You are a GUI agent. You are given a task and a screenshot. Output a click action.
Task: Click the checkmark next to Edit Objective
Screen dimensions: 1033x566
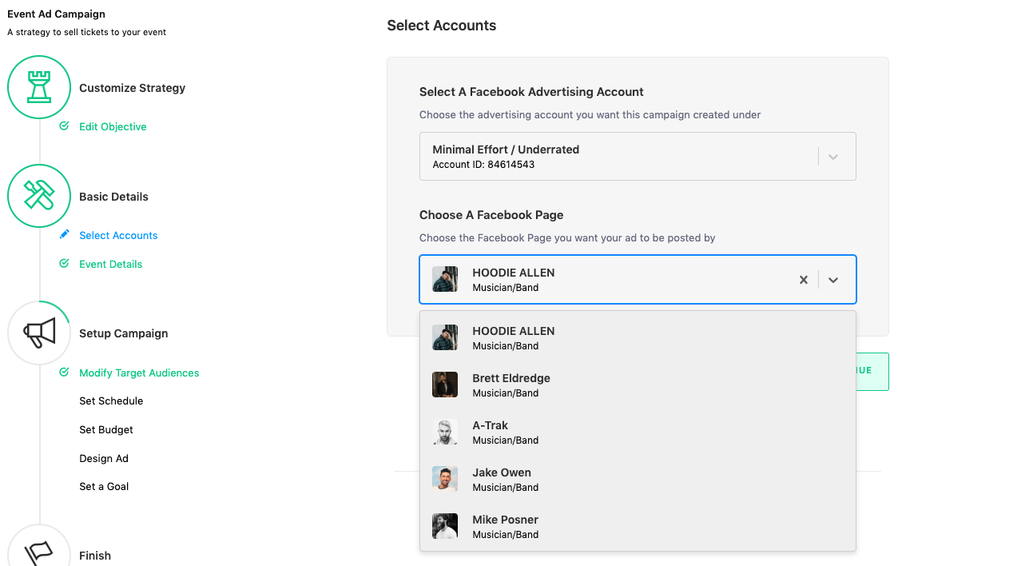pos(65,126)
